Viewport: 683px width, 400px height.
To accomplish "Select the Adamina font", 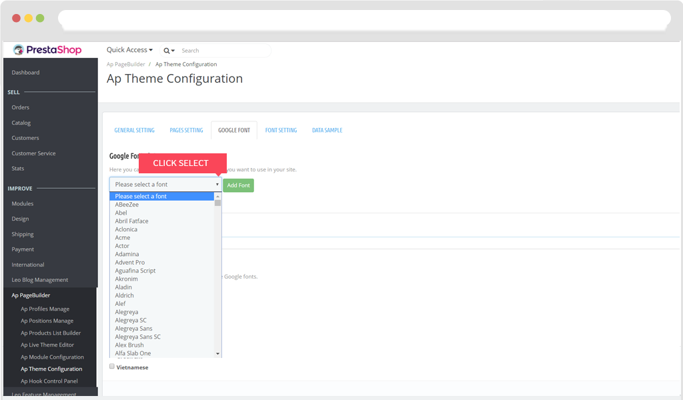I will tap(162, 254).
